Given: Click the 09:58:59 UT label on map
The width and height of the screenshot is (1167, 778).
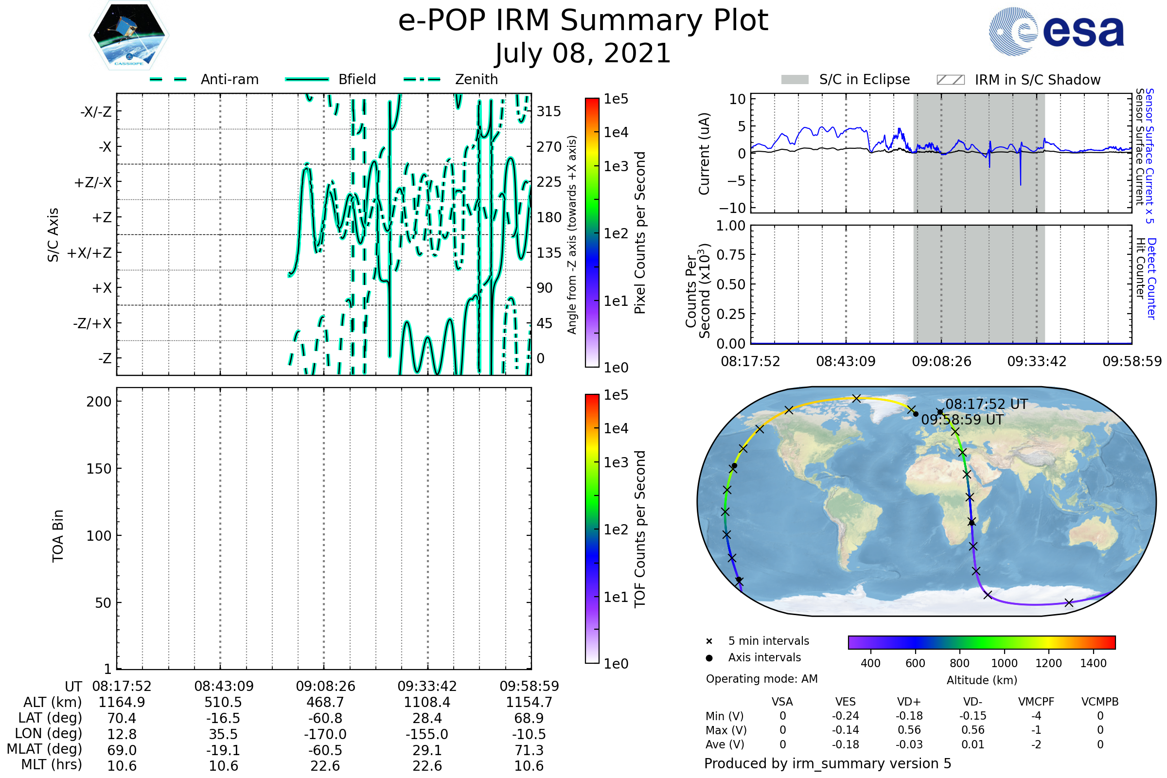Looking at the screenshot, I should tap(962, 420).
